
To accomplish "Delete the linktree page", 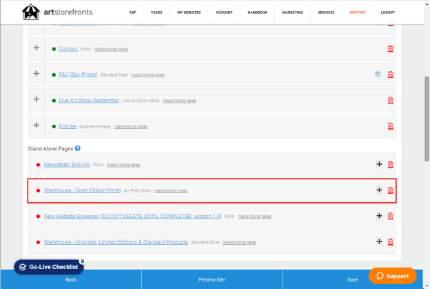I will pos(391,126).
